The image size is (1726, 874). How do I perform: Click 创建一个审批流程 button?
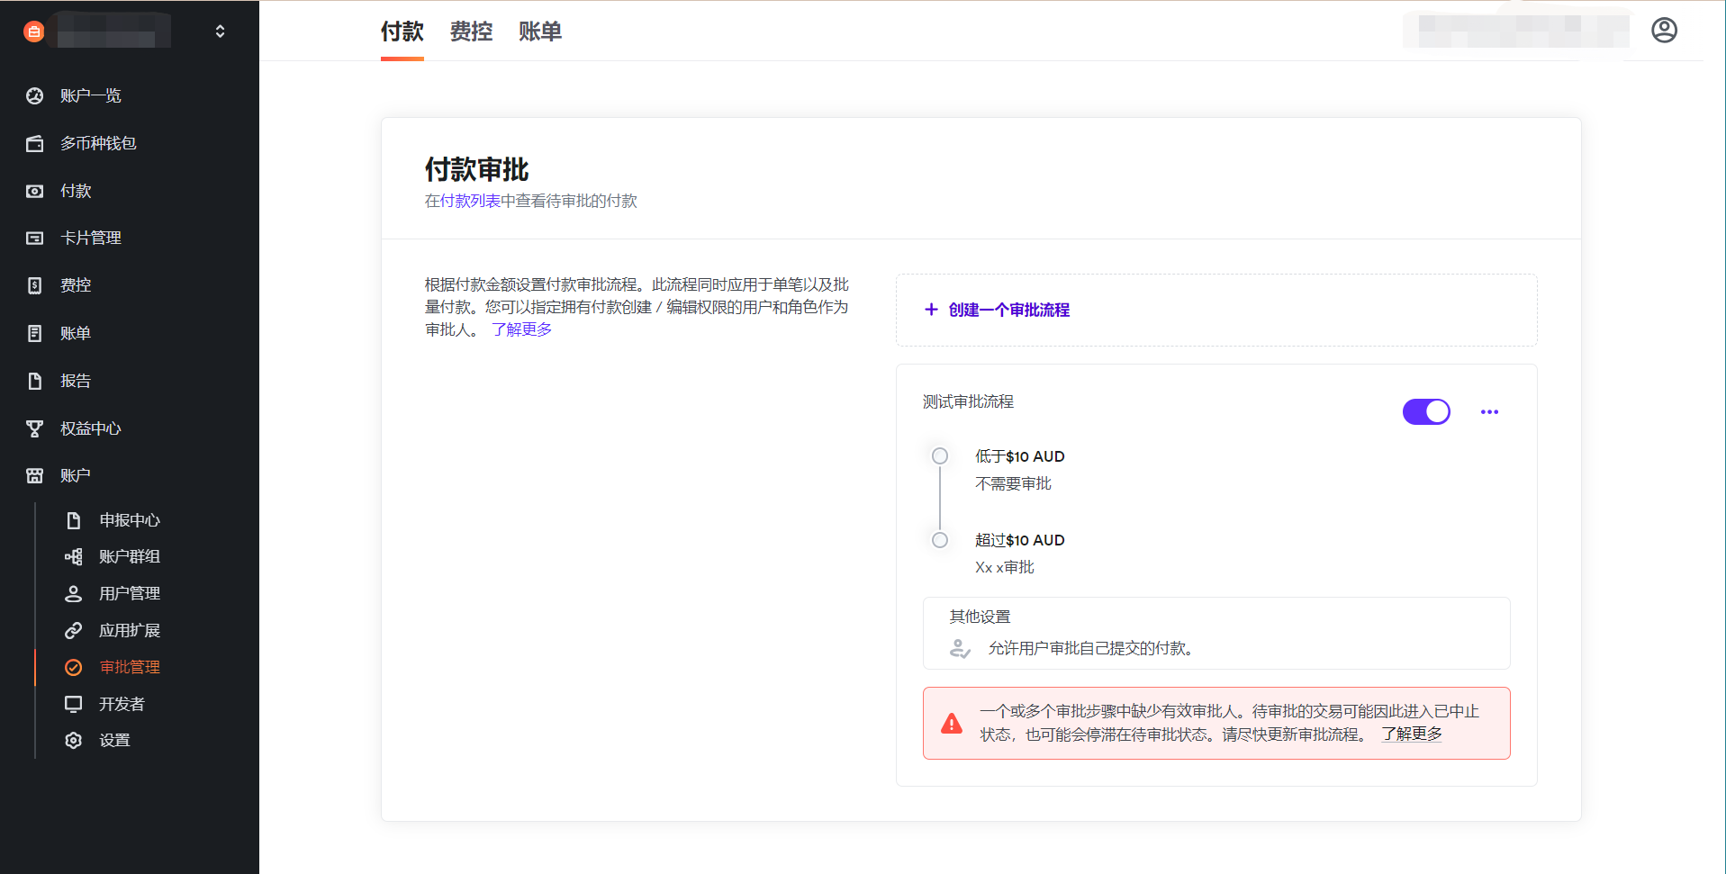pos(997,310)
